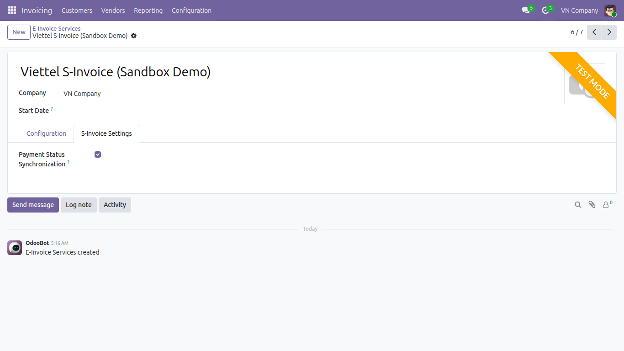Click the user avatar in top bar

click(x=610, y=10)
